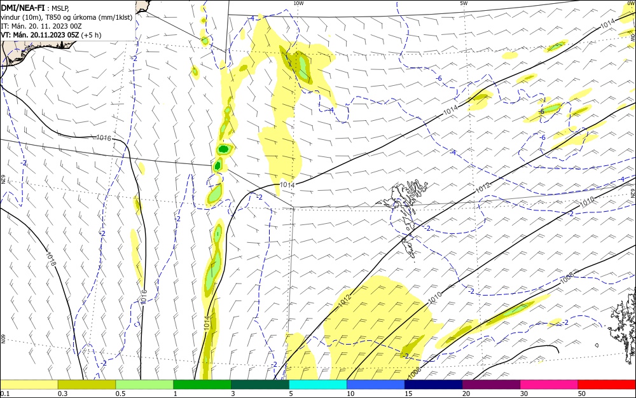The width and height of the screenshot is (636, 398).
Task: Select the red above-50 legend swatch
Action: tap(607, 385)
